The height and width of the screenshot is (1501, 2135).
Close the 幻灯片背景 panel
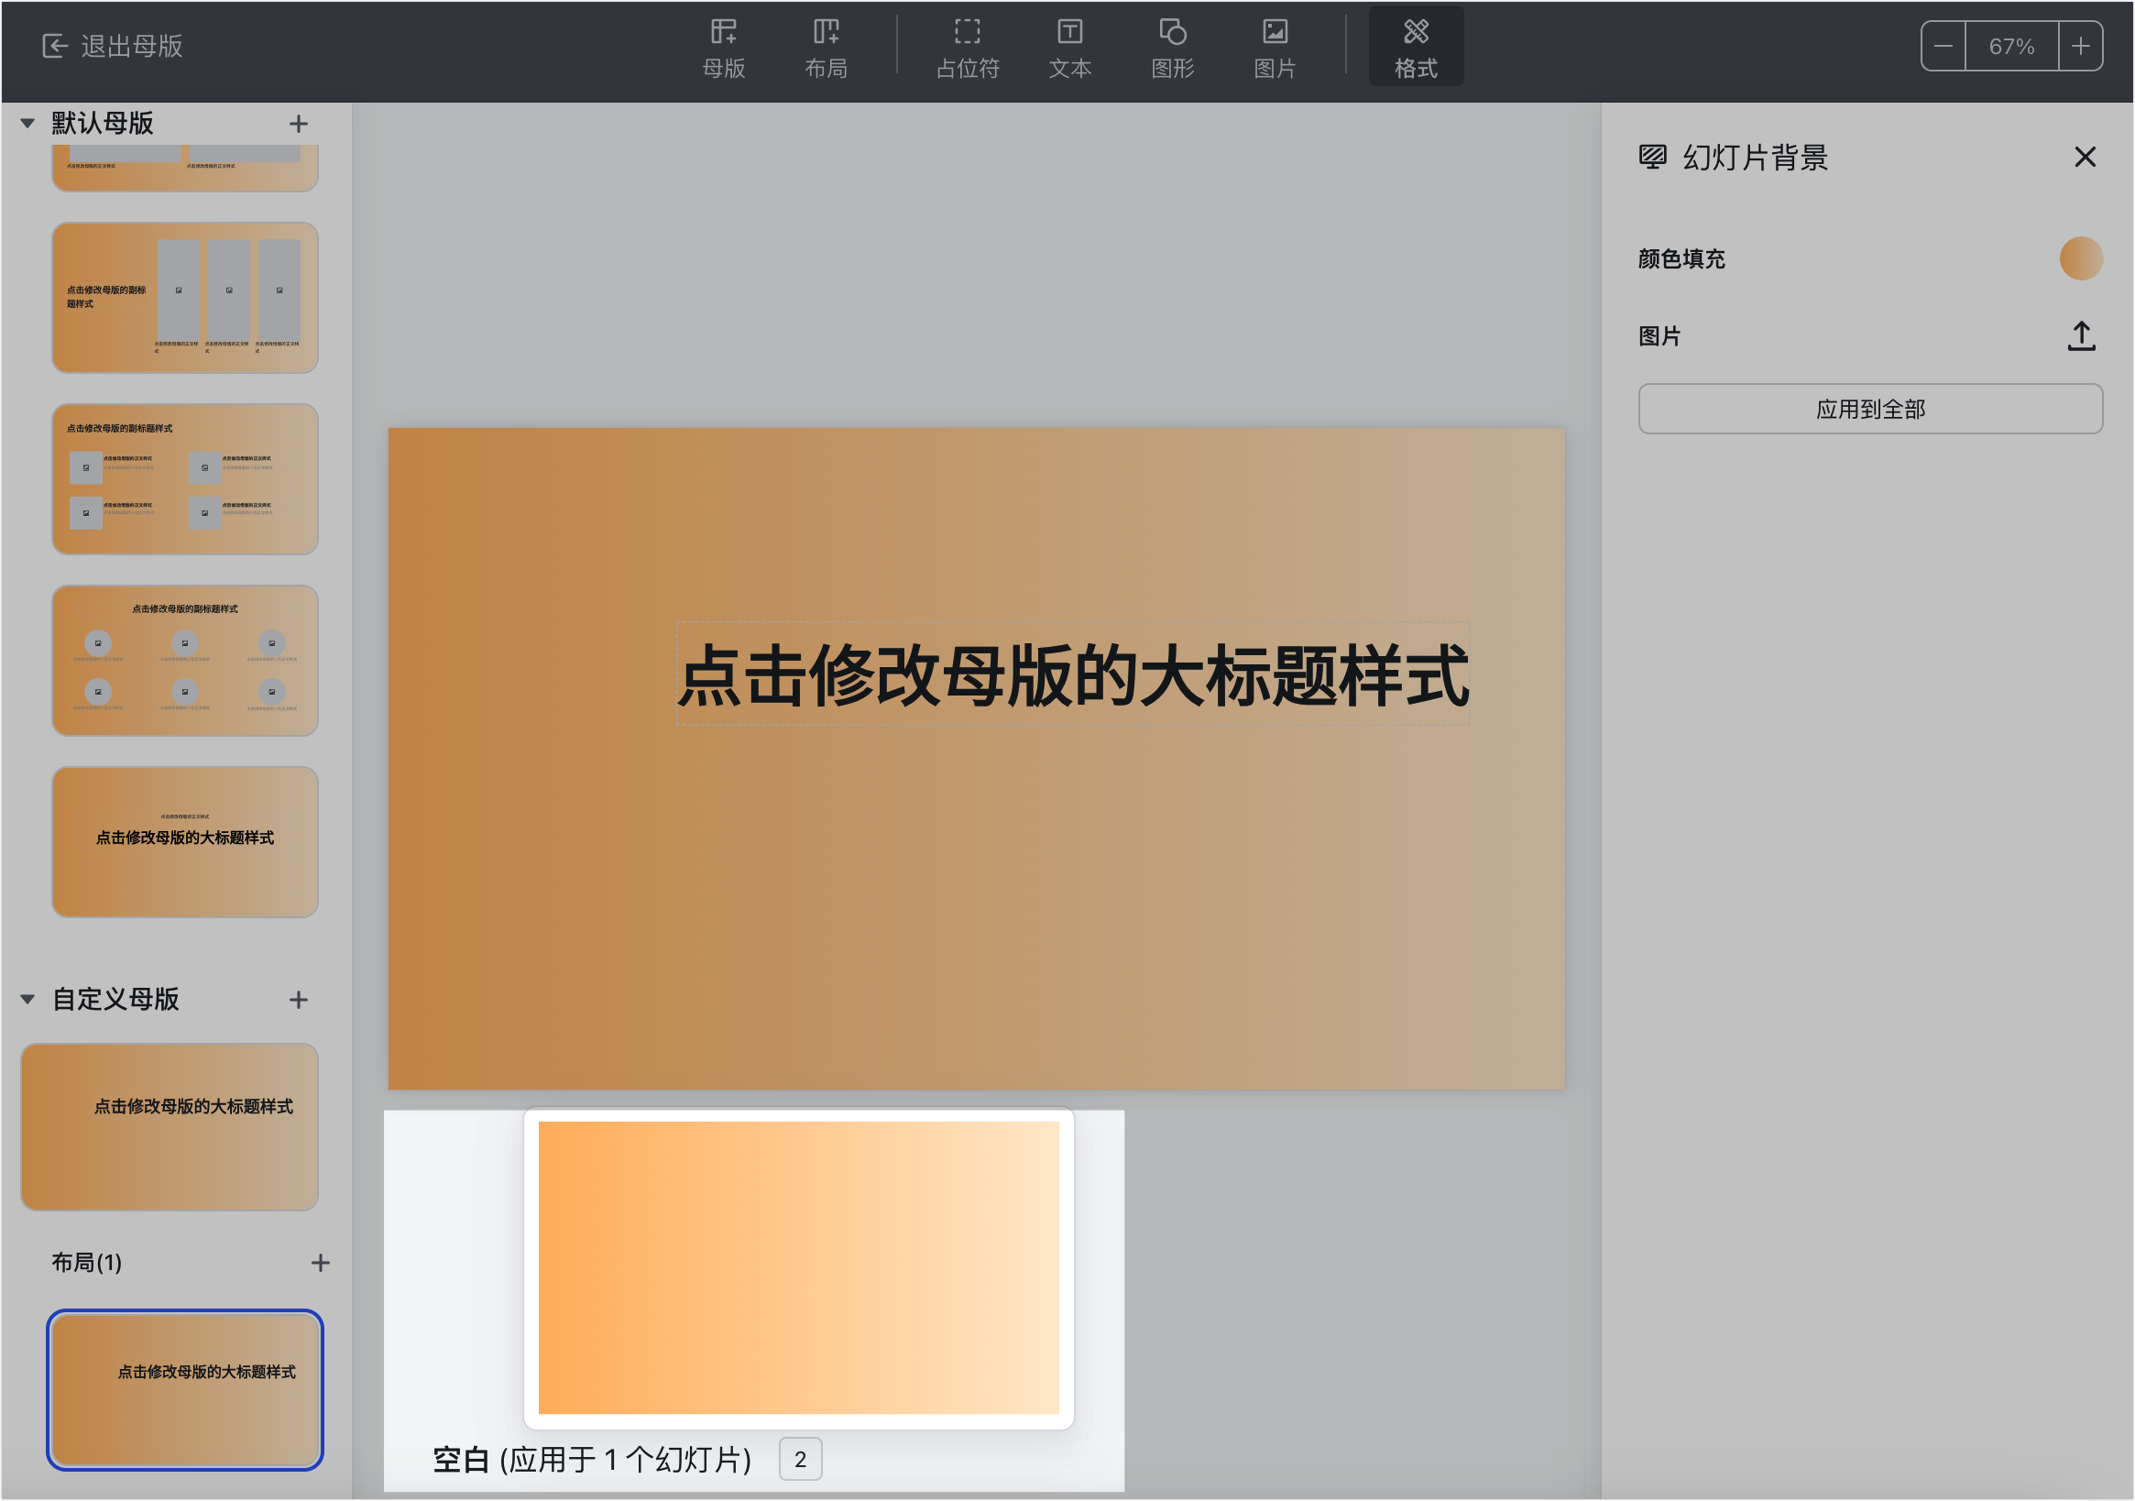[2085, 158]
